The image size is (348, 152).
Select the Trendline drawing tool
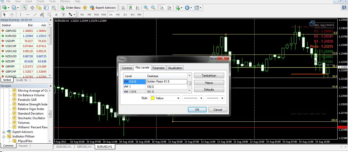pyautogui.click(x=35, y=15)
